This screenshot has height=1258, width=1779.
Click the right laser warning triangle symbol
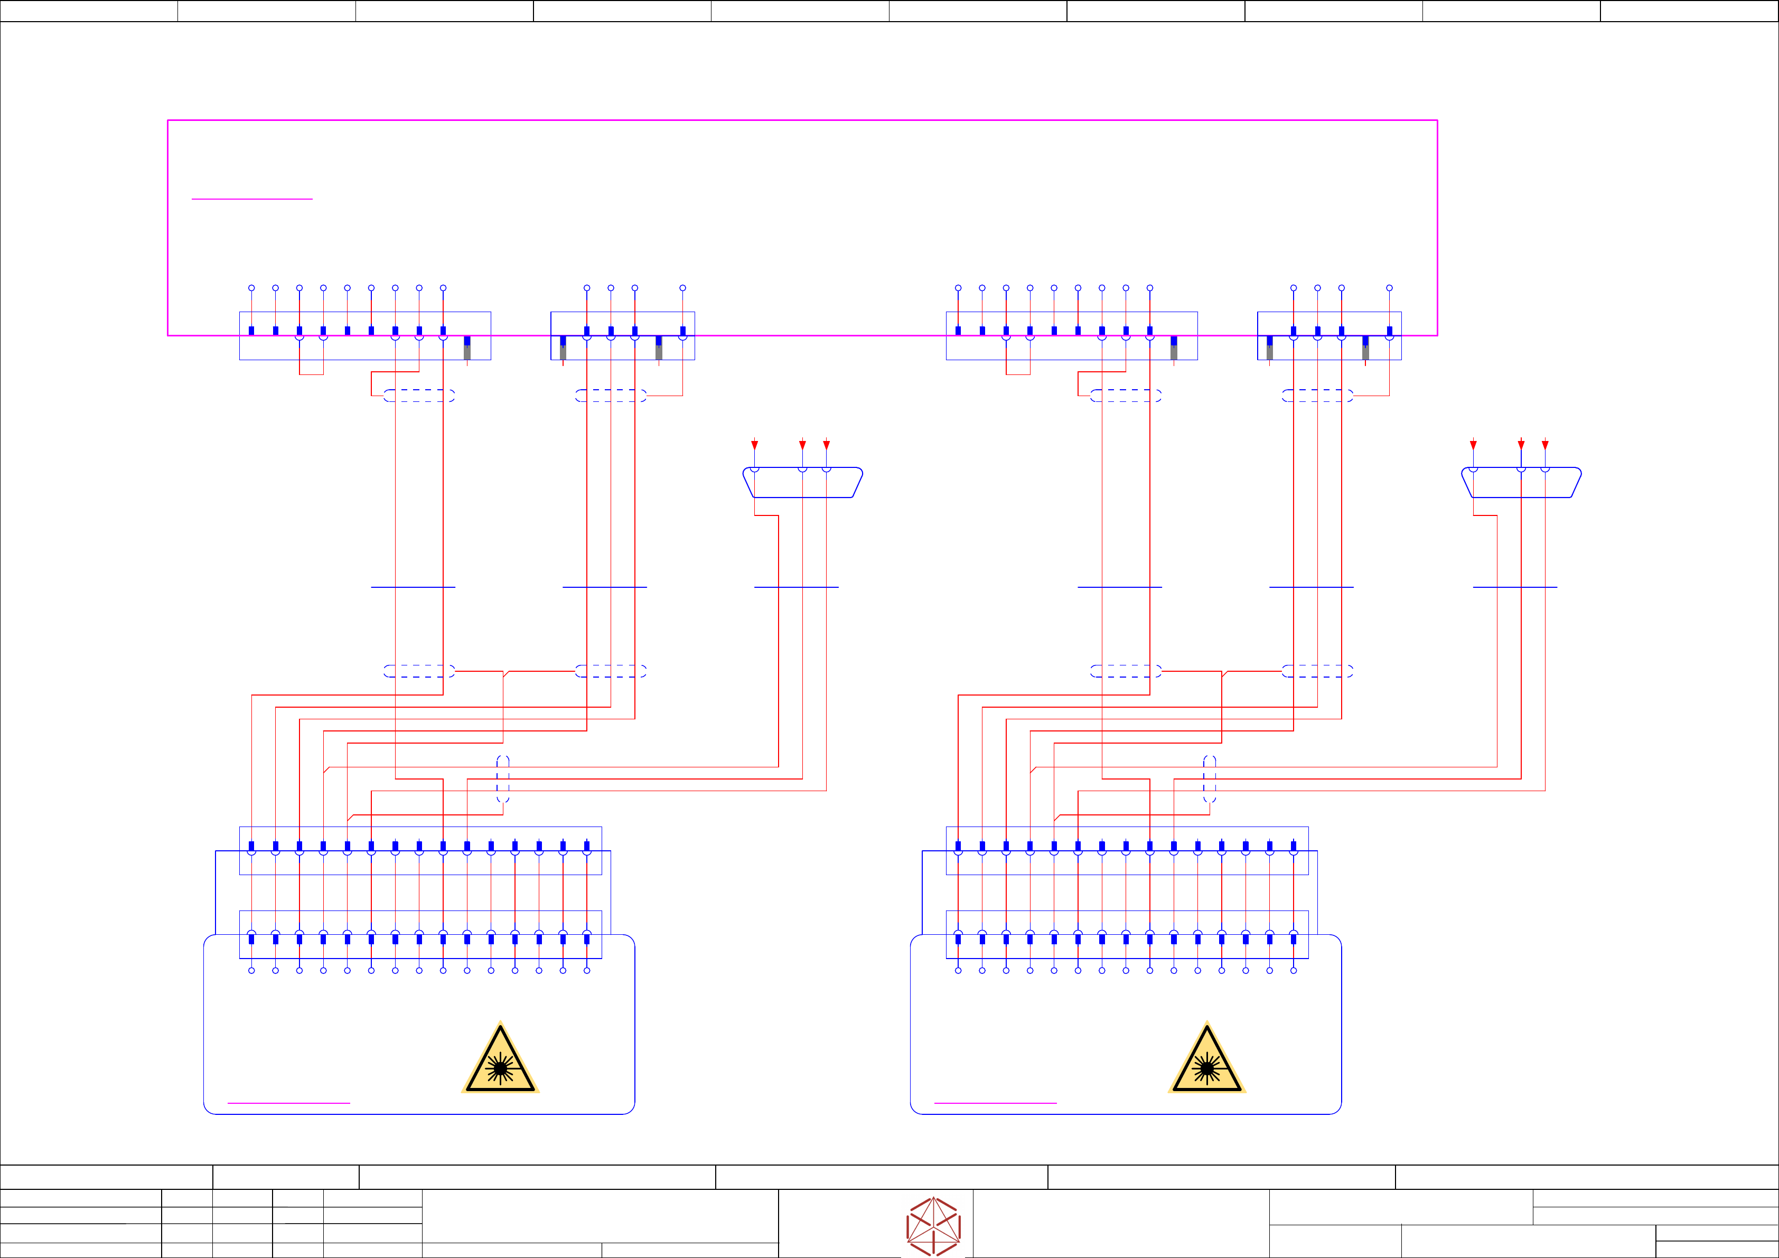click(1206, 1061)
